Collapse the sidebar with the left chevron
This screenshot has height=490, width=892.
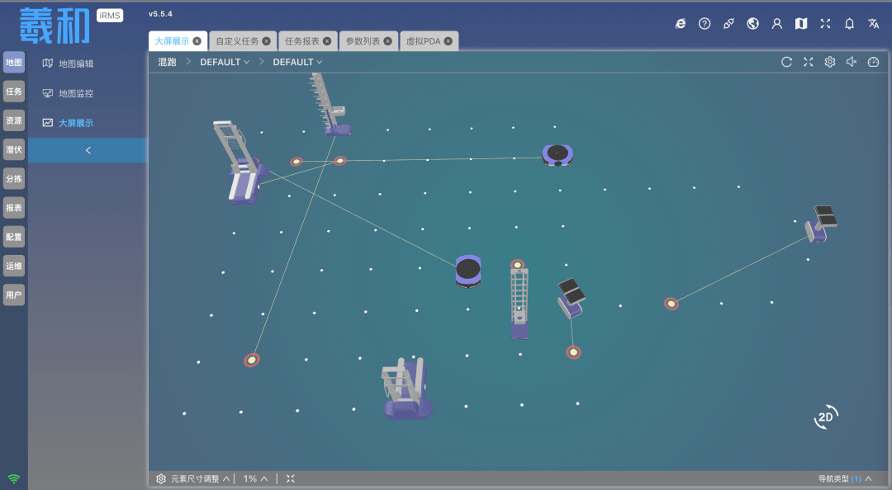(88, 150)
